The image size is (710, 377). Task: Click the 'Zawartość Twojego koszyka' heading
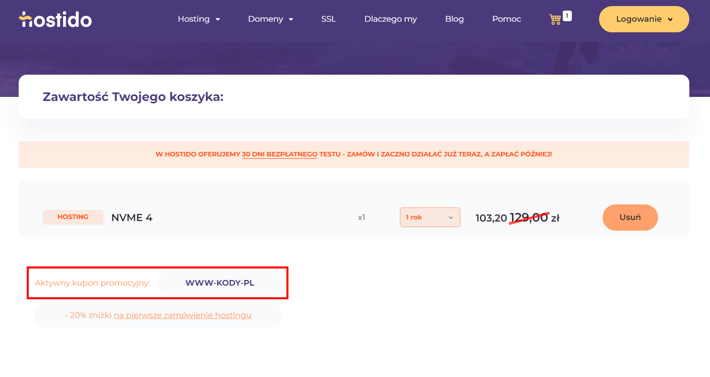pos(133,97)
